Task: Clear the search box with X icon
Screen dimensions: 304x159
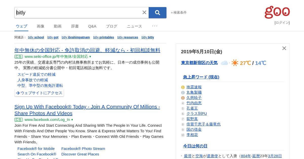Action: tap(144, 12)
